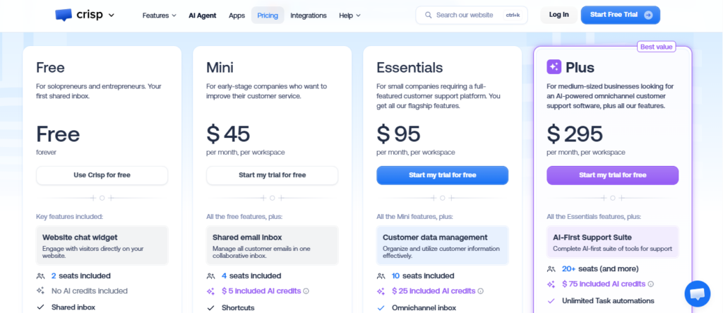This screenshot has width=723, height=313.
Task: Click 'All the free features, plus:' text
Action: [244, 216]
